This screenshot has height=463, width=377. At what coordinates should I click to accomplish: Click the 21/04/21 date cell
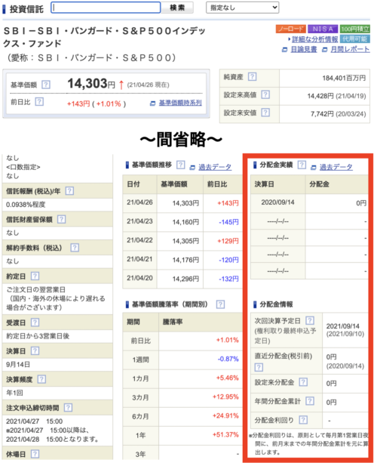click(139, 259)
